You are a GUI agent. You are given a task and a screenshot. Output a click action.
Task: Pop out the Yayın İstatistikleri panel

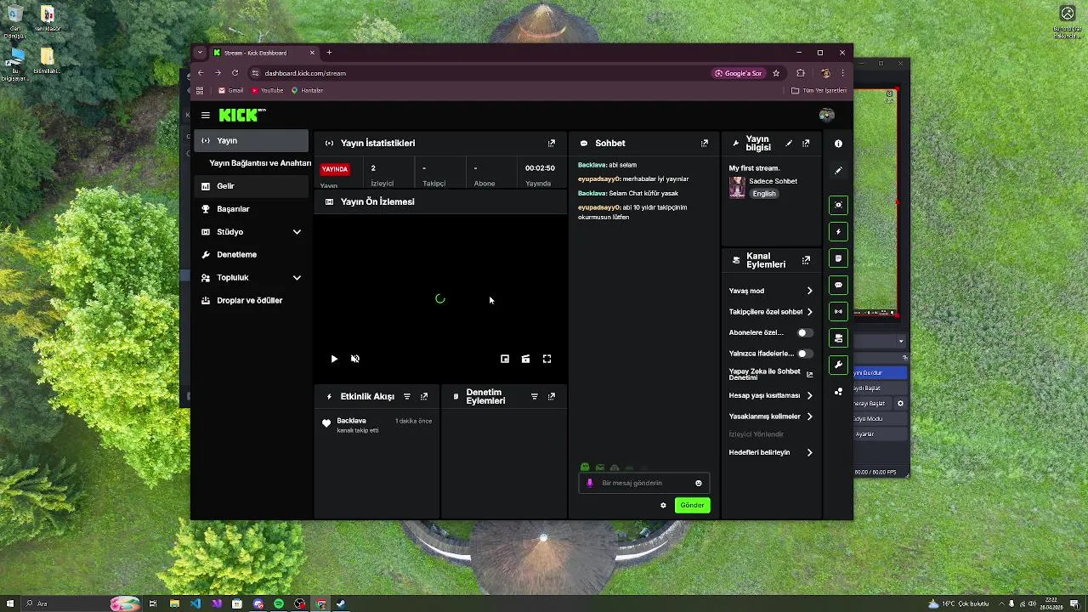point(552,143)
